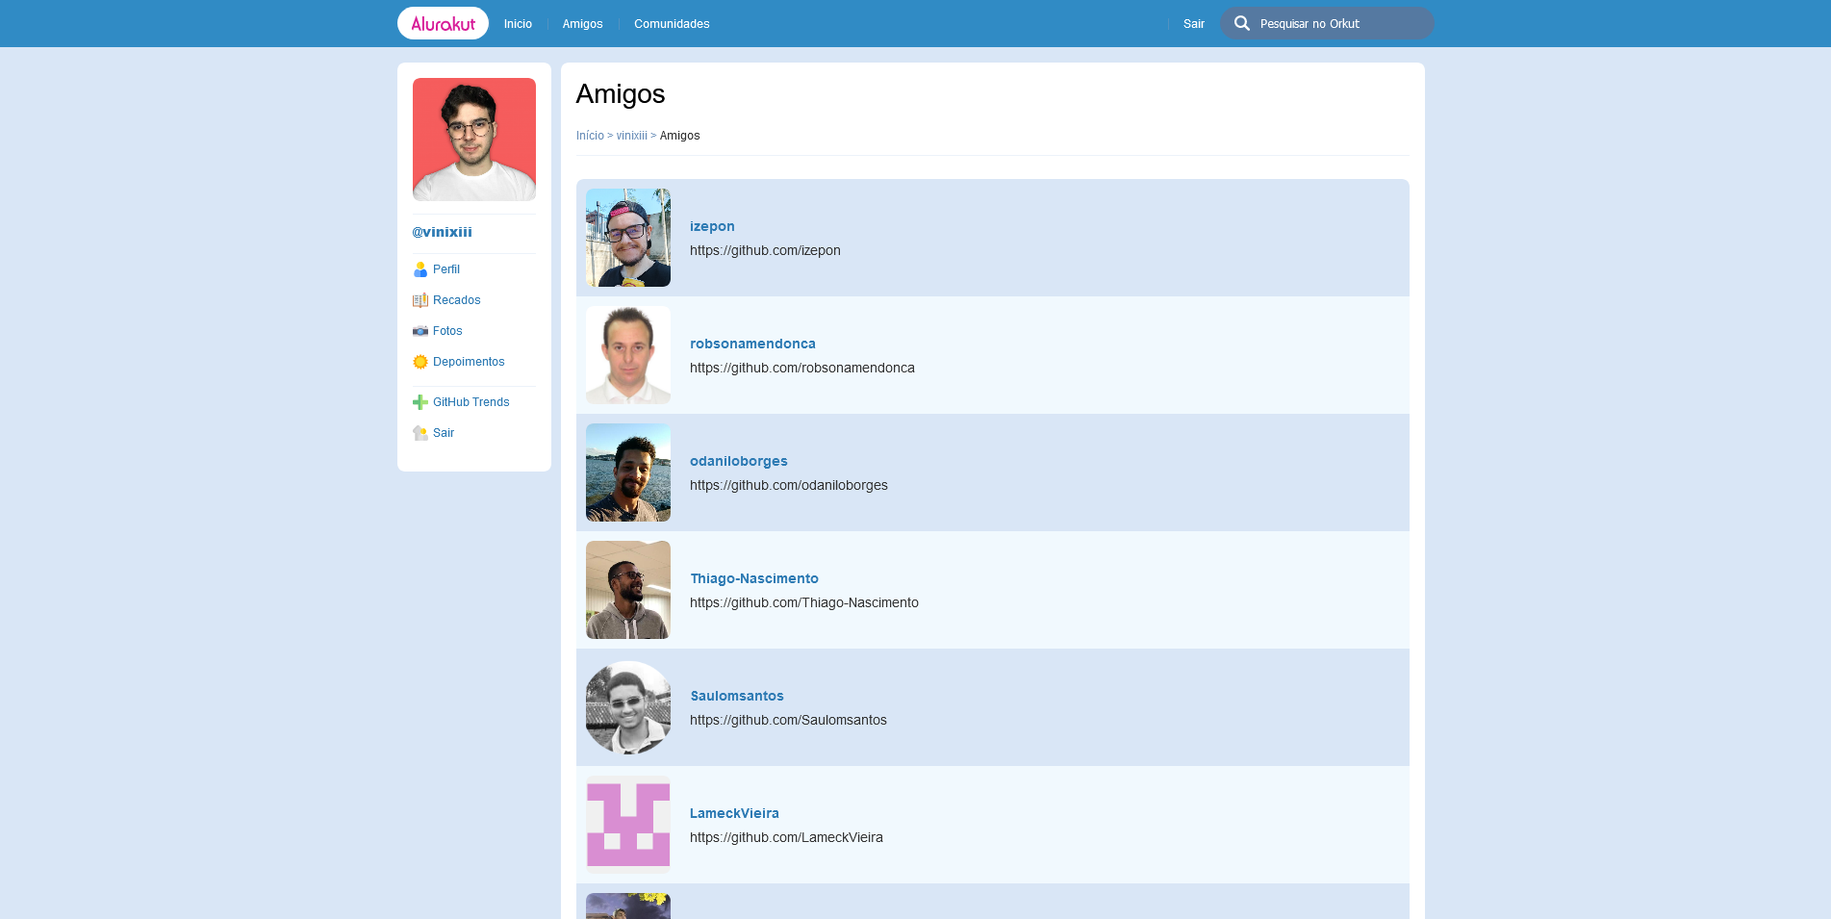Click the https://github.com/Thiago-Nascimento text
Screen dimensions: 1831x919
coord(804,602)
